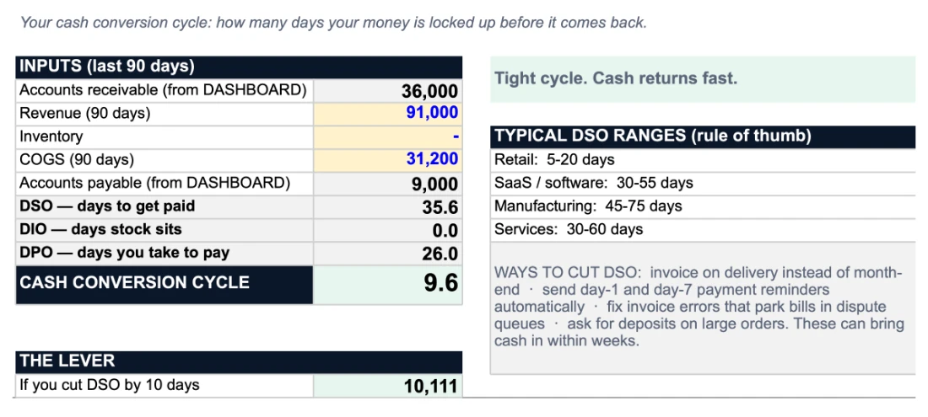Click the Accounts payable value 9,000

click(388, 183)
